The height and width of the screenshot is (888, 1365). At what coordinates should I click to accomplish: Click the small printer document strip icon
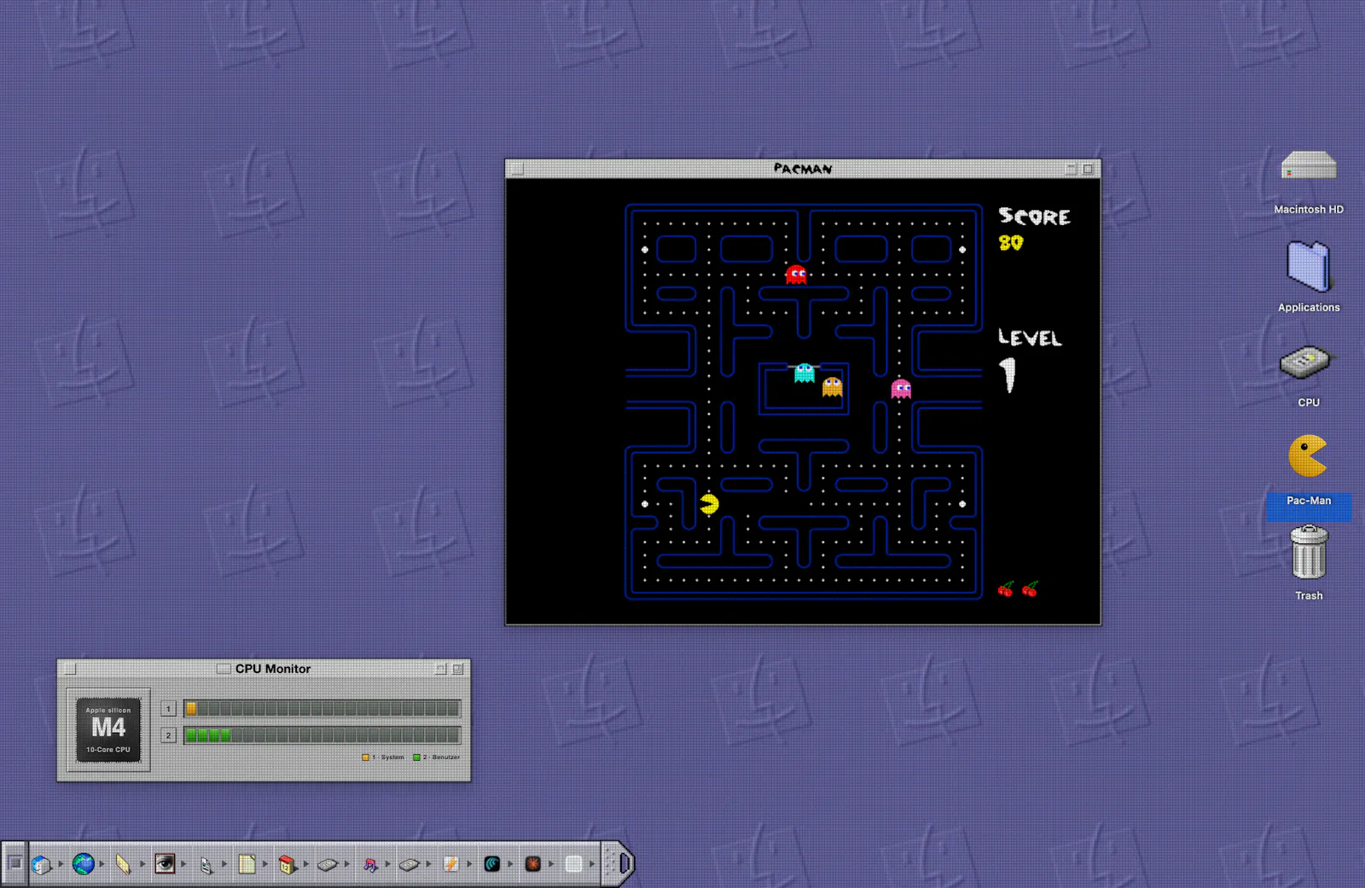pyautogui.click(x=206, y=865)
